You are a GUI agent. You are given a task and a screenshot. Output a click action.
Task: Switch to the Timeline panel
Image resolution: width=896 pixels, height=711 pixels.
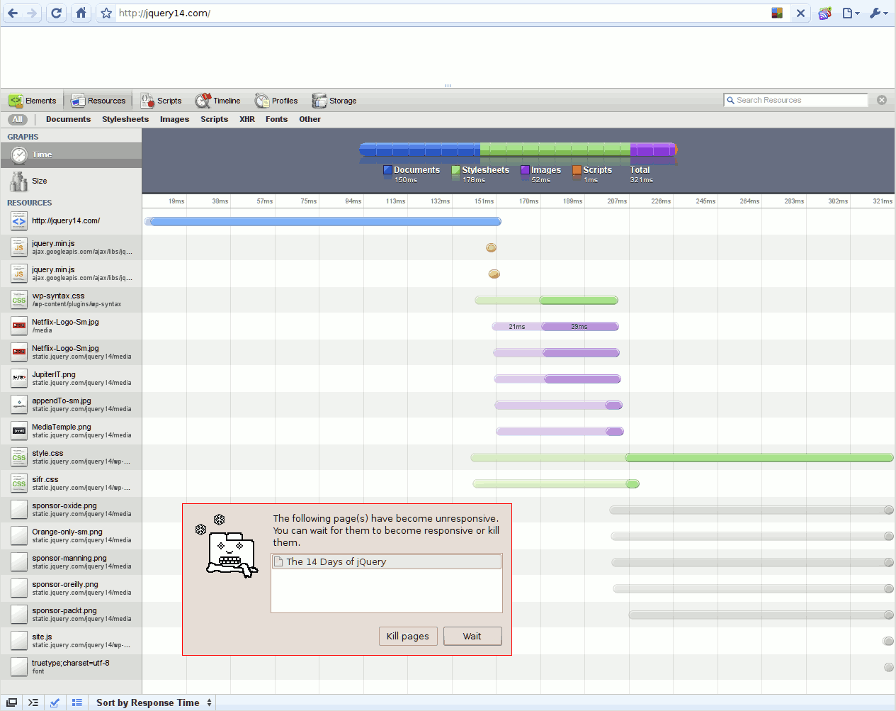tap(218, 101)
